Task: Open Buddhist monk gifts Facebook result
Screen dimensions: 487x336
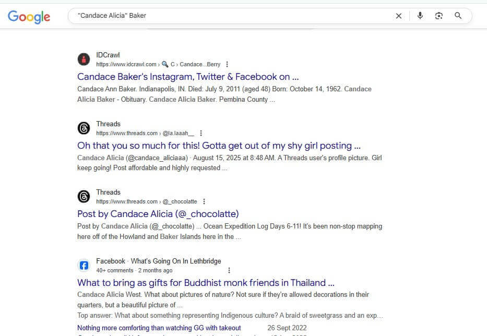Action: click(206, 283)
